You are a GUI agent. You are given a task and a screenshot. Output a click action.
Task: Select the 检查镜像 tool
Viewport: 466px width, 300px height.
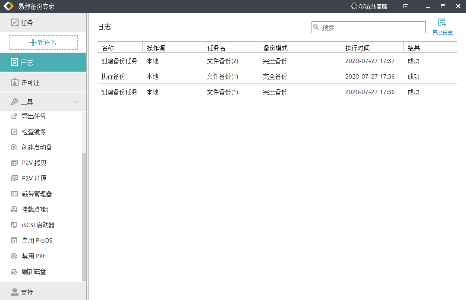click(34, 132)
